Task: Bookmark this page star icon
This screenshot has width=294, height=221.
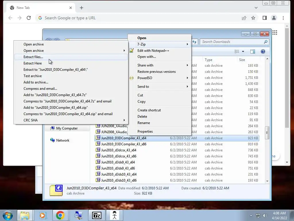Action: [x=253, y=18]
